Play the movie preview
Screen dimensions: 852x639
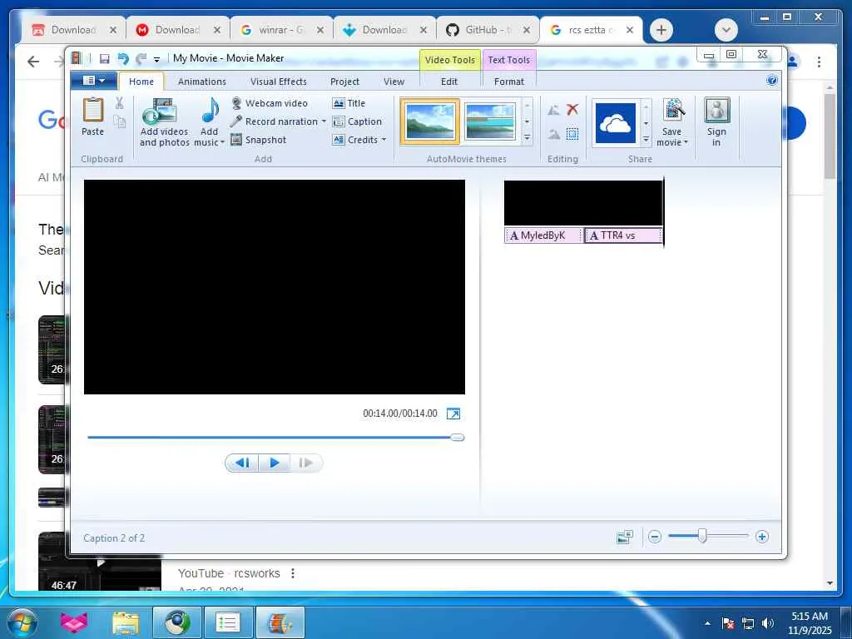pos(274,463)
